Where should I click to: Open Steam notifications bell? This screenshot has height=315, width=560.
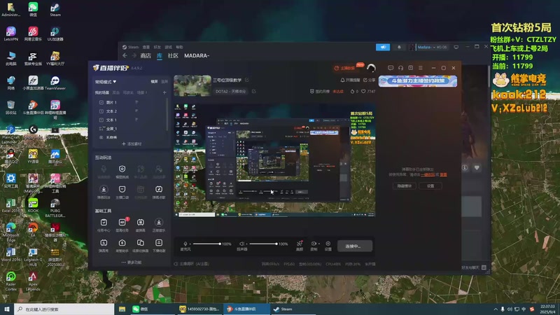(399, 47)
